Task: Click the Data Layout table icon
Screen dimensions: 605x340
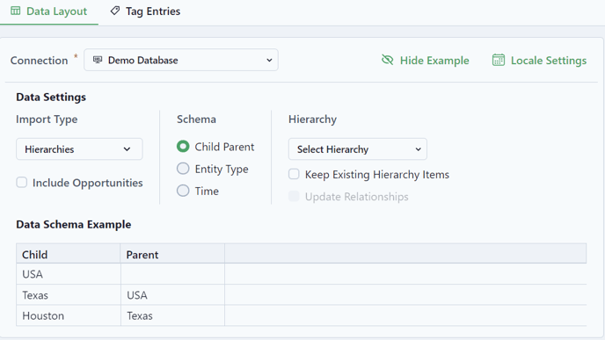Action: pyautogui.click(x=16, y=11)
